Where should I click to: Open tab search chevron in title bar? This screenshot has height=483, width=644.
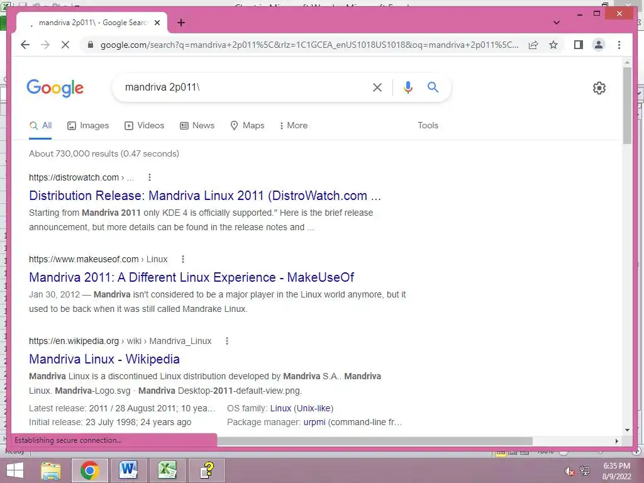pos(556,23)
